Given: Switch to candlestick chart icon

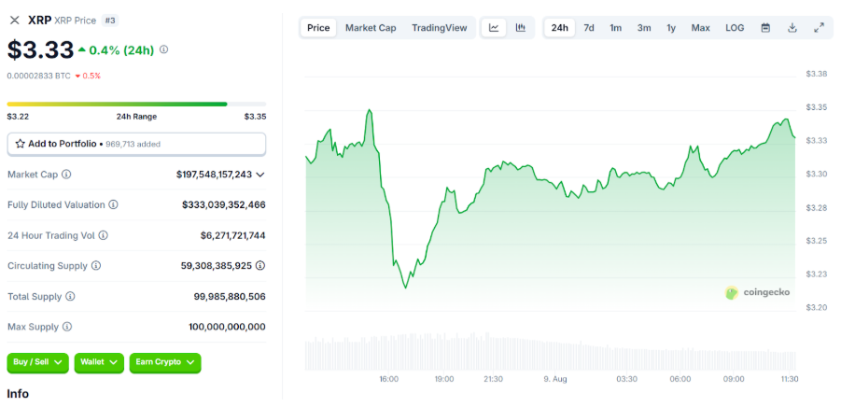Looking at the screenshot, I should point(521,28).
